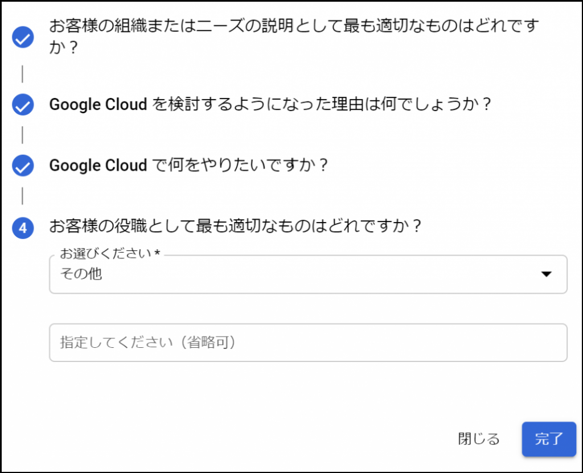583x473 pixels.
Task: Focus the 指定してください(省略可)text field
Action: [x=308, y=343]
